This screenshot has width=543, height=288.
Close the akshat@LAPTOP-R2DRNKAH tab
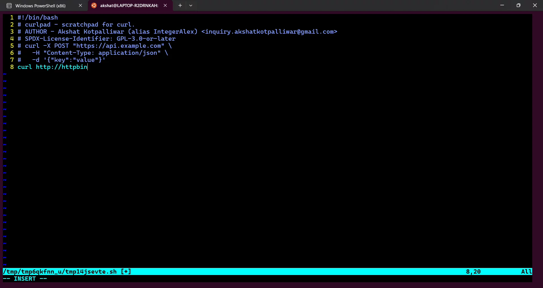pos(165,5)
